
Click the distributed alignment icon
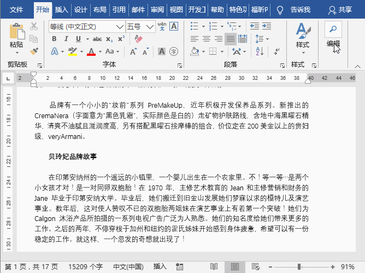pyautogui.click(x=243, y=39)
